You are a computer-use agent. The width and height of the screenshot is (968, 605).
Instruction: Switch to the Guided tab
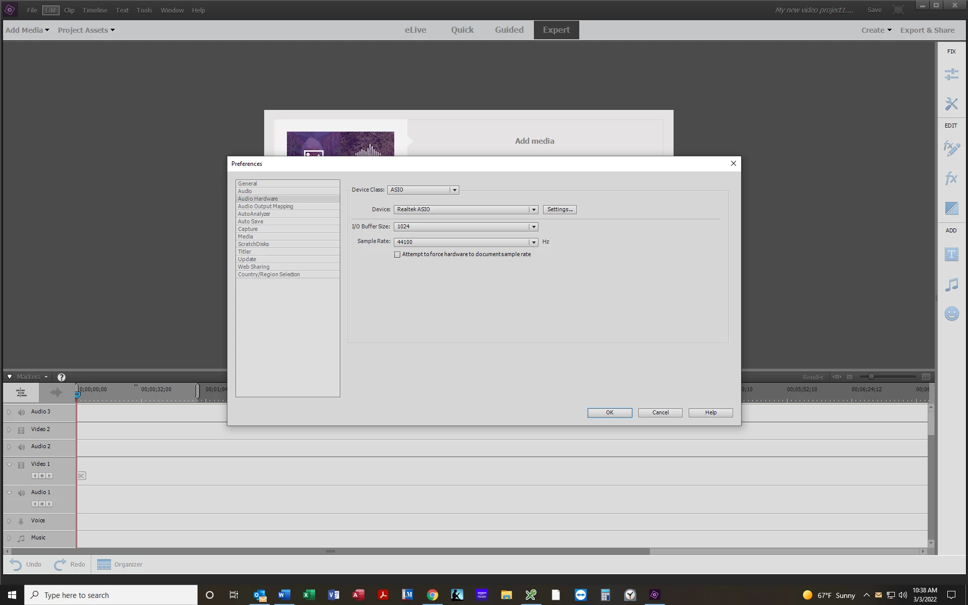coord(509,30)
